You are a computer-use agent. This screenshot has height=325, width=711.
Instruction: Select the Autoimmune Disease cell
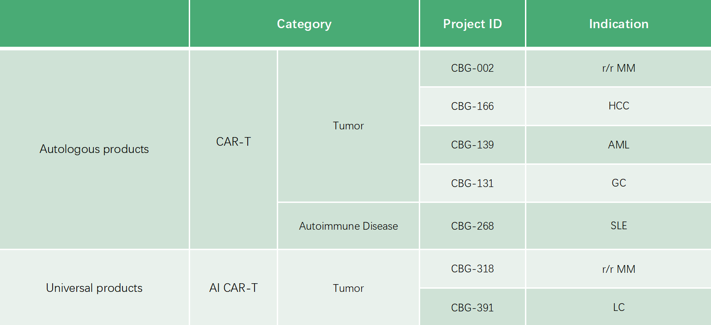tap(348, 226)
